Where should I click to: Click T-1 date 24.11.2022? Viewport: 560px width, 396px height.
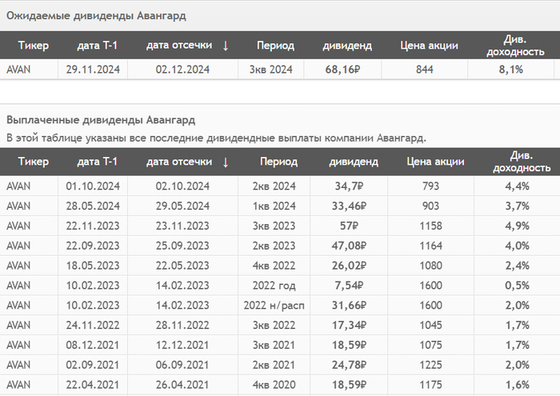93,326
